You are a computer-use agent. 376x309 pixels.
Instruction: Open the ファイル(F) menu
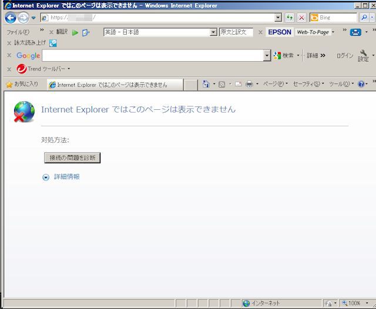[18, 32]
